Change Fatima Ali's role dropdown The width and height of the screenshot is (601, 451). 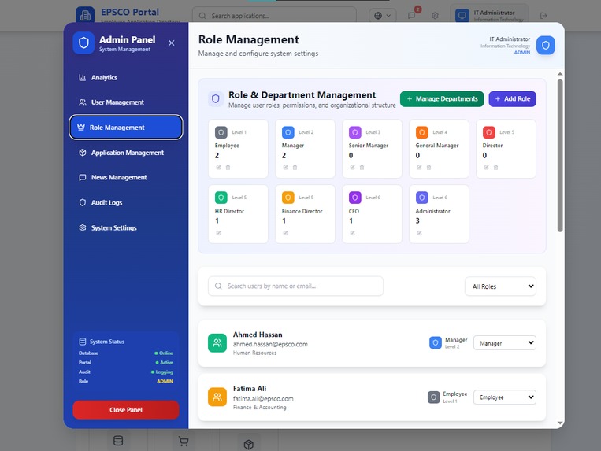[x=505, y=397]
